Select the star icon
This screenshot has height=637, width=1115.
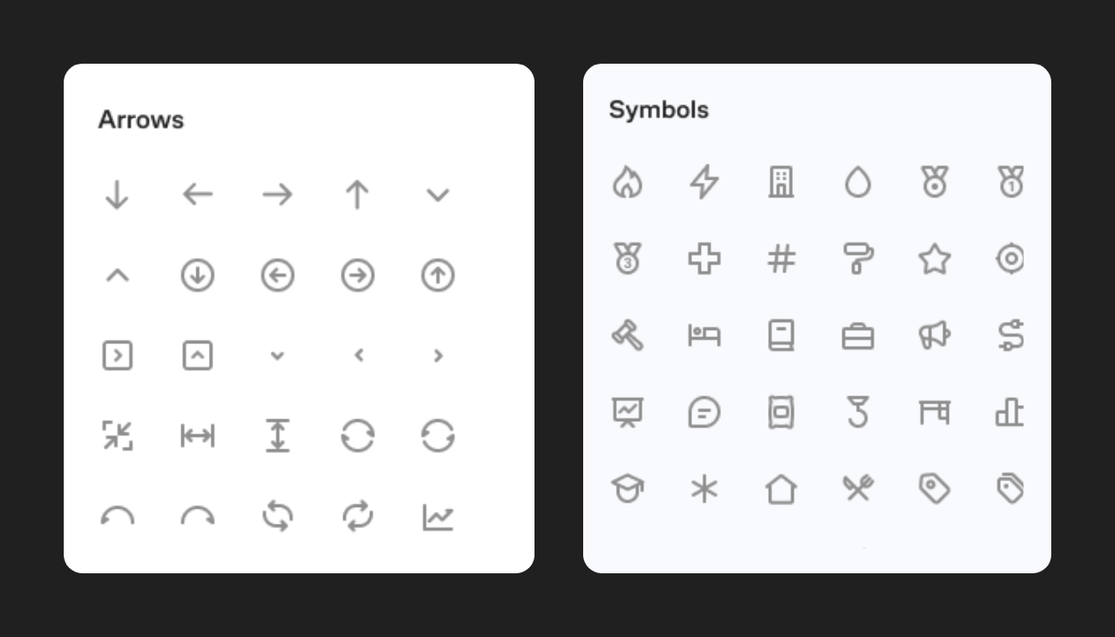point(934,259)
